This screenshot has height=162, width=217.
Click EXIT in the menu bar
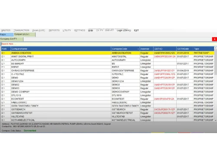136,30
